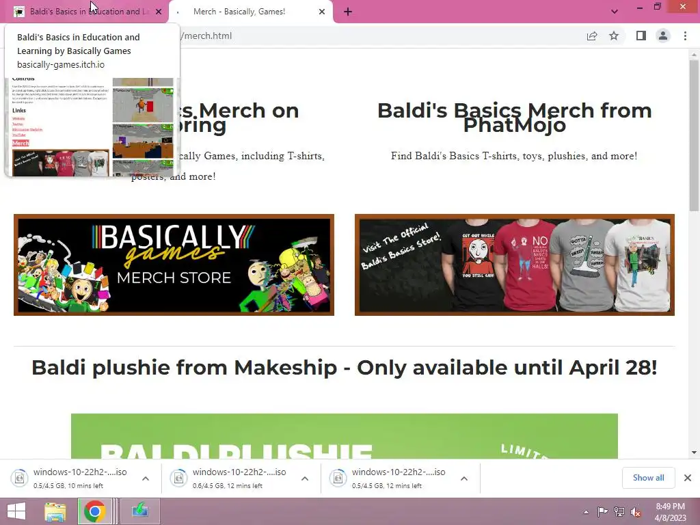Open the Basically Games Merch Store banner
The image size is (700, 525).
click(174, 265)
